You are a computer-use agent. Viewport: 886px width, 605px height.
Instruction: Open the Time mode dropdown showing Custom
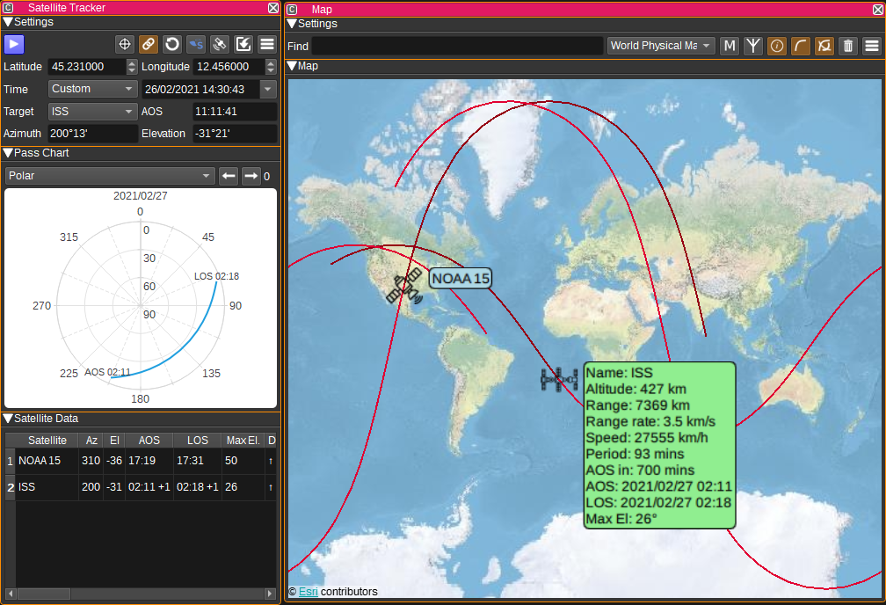(x=92, y=89)
